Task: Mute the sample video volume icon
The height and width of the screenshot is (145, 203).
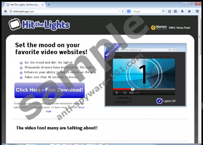Action: pyautogui.click(x=125, y=92)
